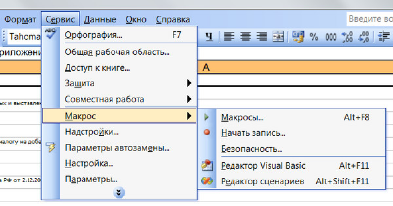Viewport: 393px width, 206px height.
Task: Click the toolbar move handle dots
Action: tap(4, 37)
